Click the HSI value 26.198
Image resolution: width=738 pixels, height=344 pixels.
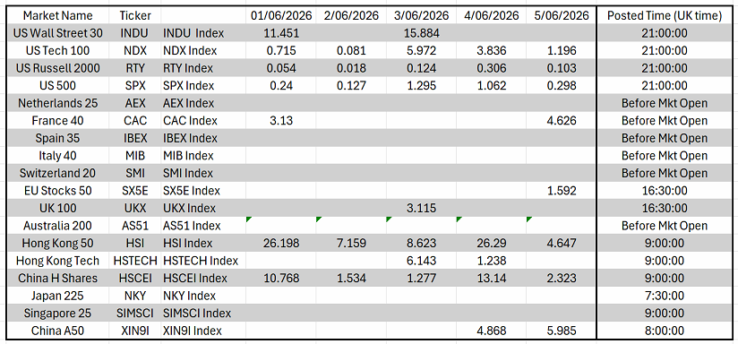pyautogui.click(x=281, y=244)
